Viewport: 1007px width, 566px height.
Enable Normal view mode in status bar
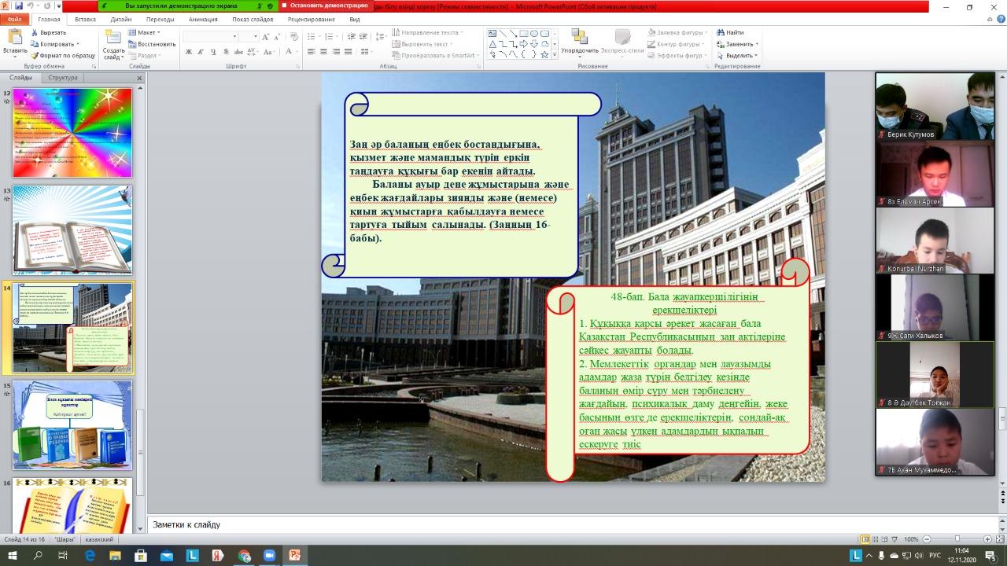tap(865, 539)
